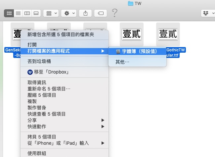
Task: Choose 字體簿（預設值）in submenu
Action: pos(137,51)
